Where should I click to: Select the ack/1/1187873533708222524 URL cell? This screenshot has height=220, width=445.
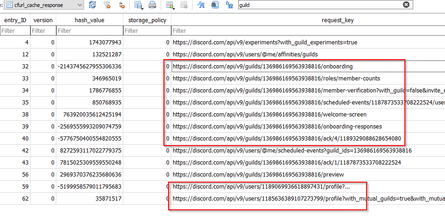(308, 163)
